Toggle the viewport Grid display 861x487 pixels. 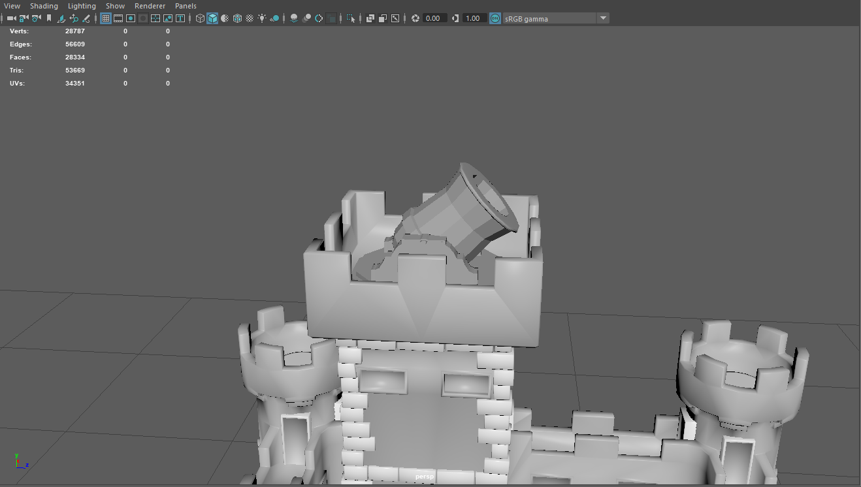pyautogui.click(x=106, y=18)
